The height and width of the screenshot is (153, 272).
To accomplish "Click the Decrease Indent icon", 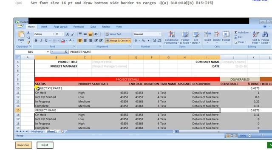I will tap(96, 41).
